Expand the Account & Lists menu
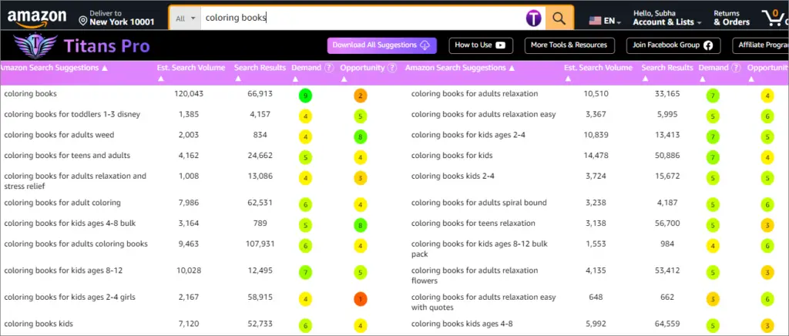789x336 pixels. pos(666,18)
